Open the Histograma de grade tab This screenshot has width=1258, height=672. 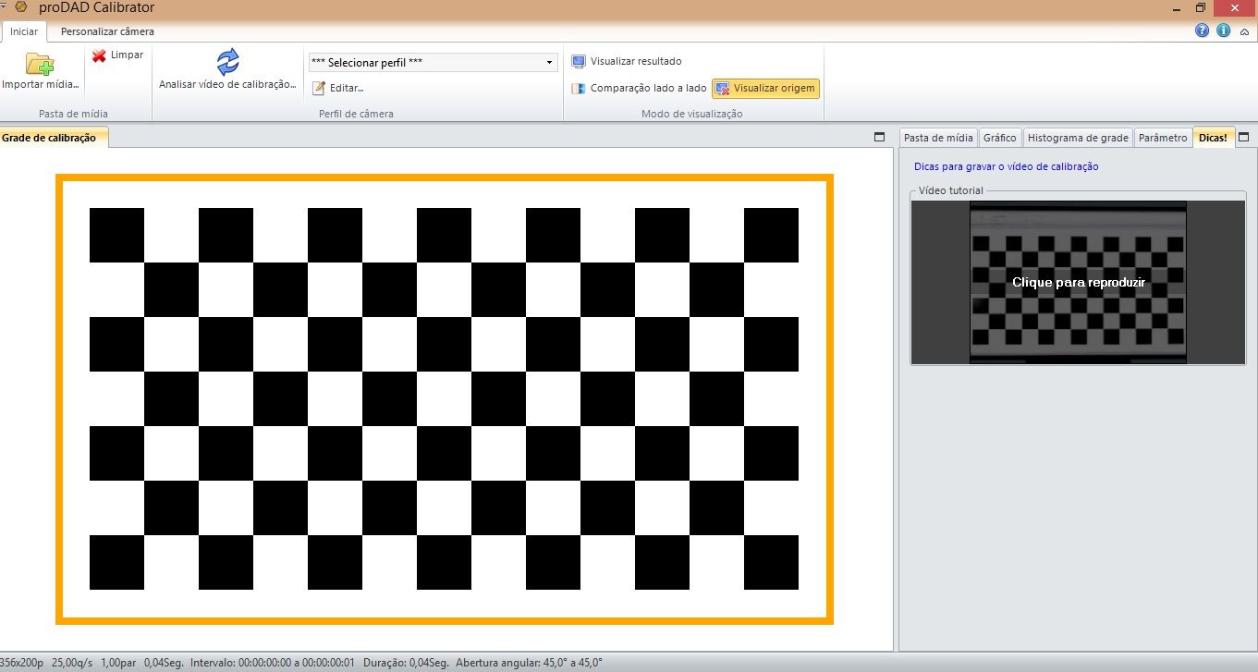coord(1078,138)
